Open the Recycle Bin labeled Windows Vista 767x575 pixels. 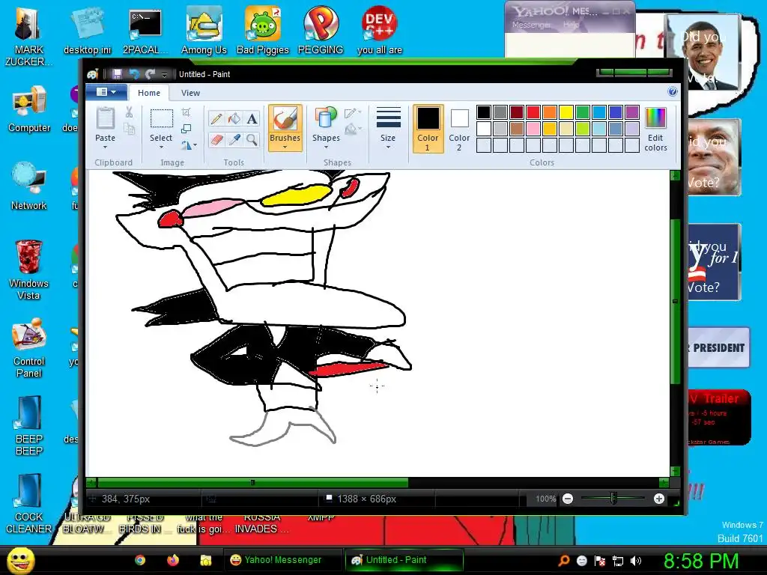tap(28, 270)
